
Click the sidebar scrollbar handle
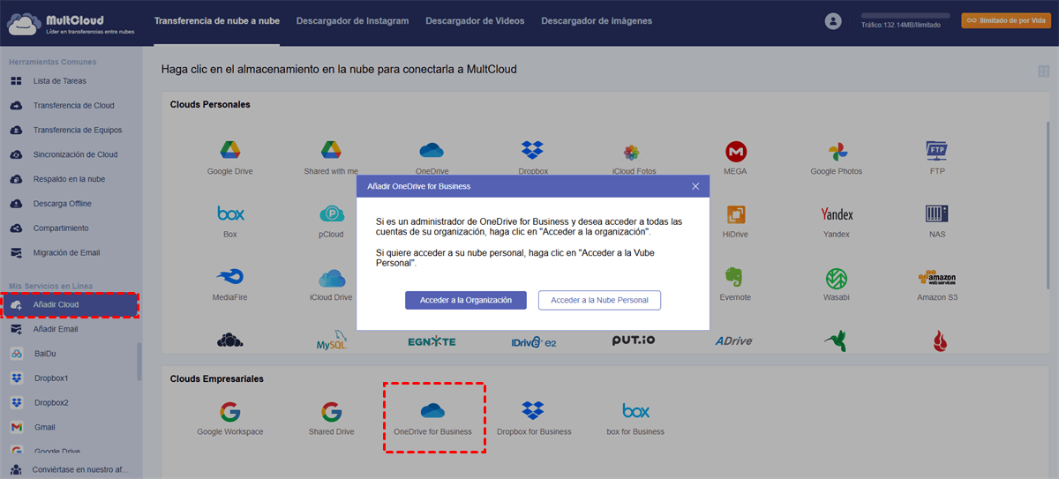tap(139, 362)
